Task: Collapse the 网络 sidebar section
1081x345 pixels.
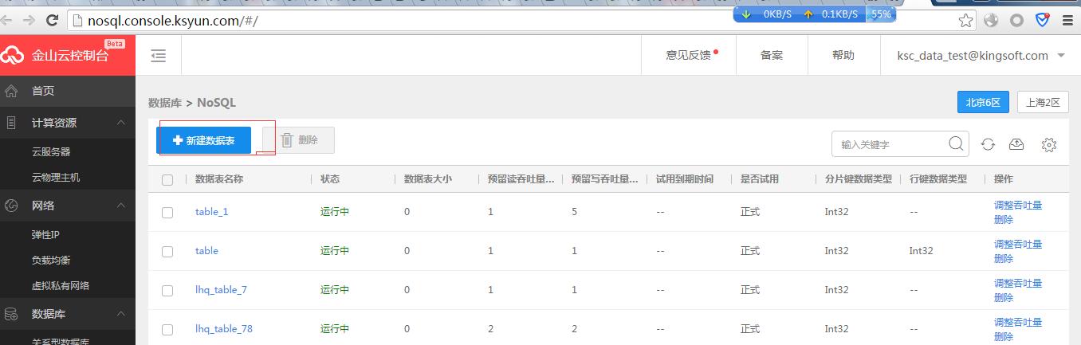Action: [120, 206]
